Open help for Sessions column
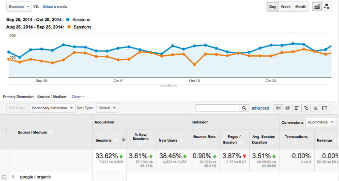Viewport: 339px width, 181px height. [x=116, y=140]
